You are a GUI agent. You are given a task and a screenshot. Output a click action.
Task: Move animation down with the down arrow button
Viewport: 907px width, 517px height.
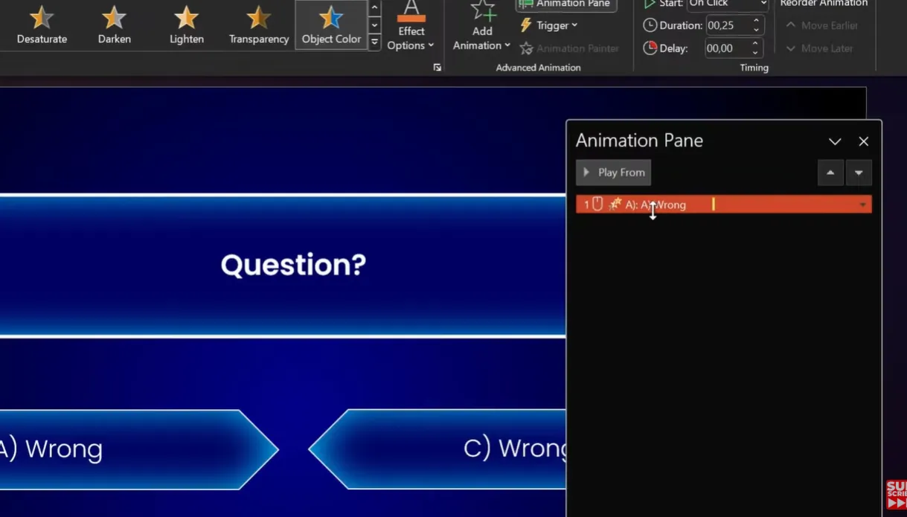859,173
